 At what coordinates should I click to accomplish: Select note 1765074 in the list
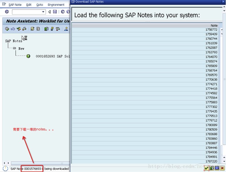tap(145, 61)
